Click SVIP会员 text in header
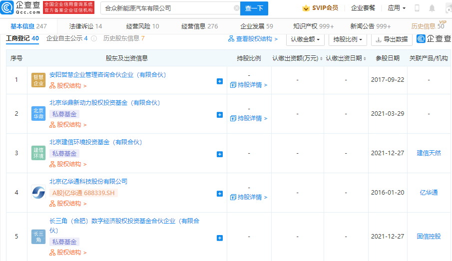The height and width of the screenshot is (261, 452). 325,8
